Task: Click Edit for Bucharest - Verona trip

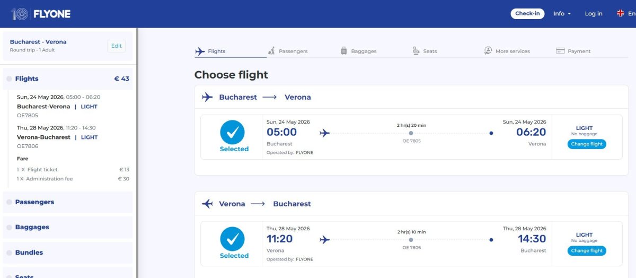Action: [x=117, y=46]
